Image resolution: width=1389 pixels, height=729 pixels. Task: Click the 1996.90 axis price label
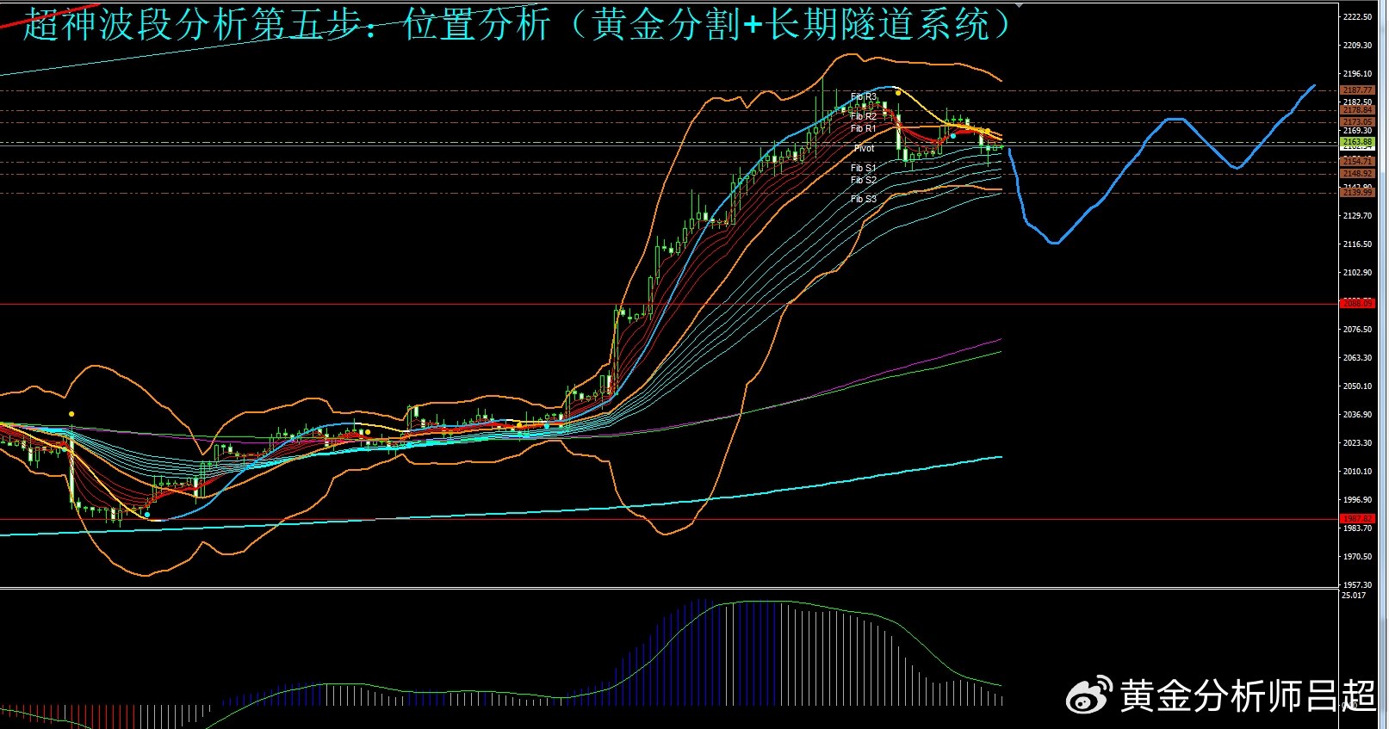click(1358, 500)
